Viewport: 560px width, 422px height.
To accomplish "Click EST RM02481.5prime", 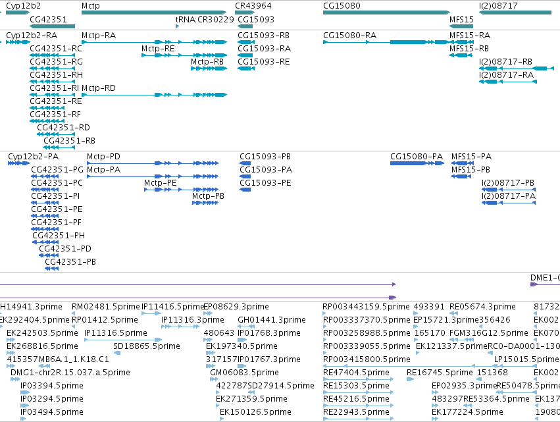I will point(106,307).
